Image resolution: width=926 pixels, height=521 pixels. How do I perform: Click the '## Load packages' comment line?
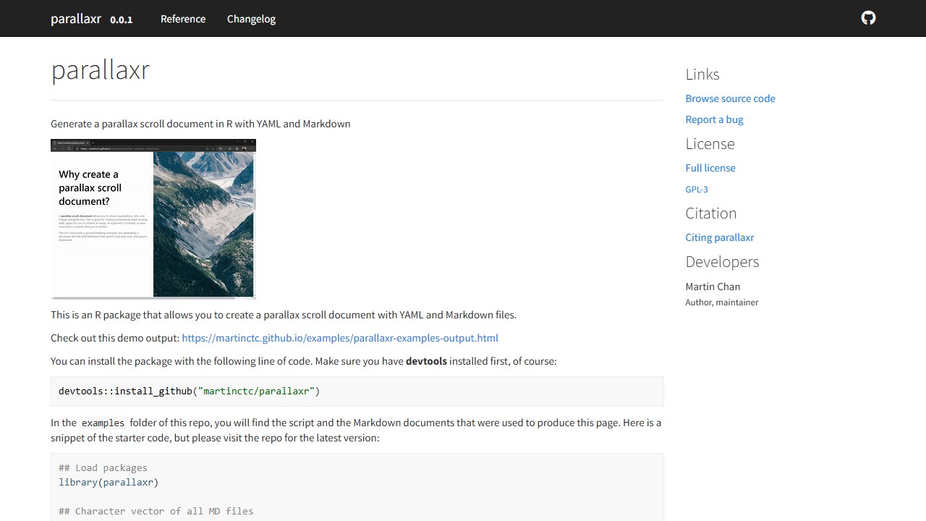(x=103, y=467)
